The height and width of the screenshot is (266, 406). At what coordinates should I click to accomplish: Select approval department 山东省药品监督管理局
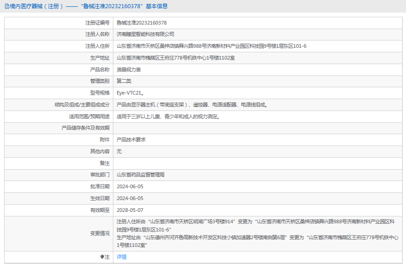140,175
